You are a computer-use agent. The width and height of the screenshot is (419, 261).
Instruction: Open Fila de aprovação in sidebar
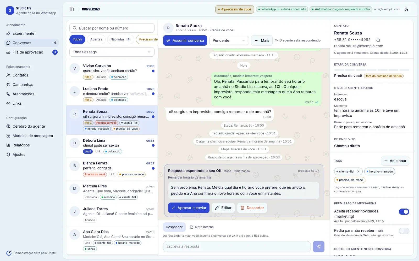[x=31, y=52]
